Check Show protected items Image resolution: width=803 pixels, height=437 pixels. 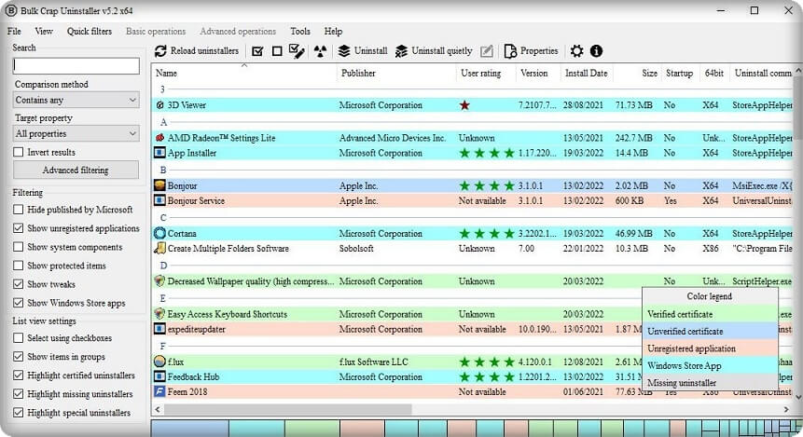coord(19,266)
